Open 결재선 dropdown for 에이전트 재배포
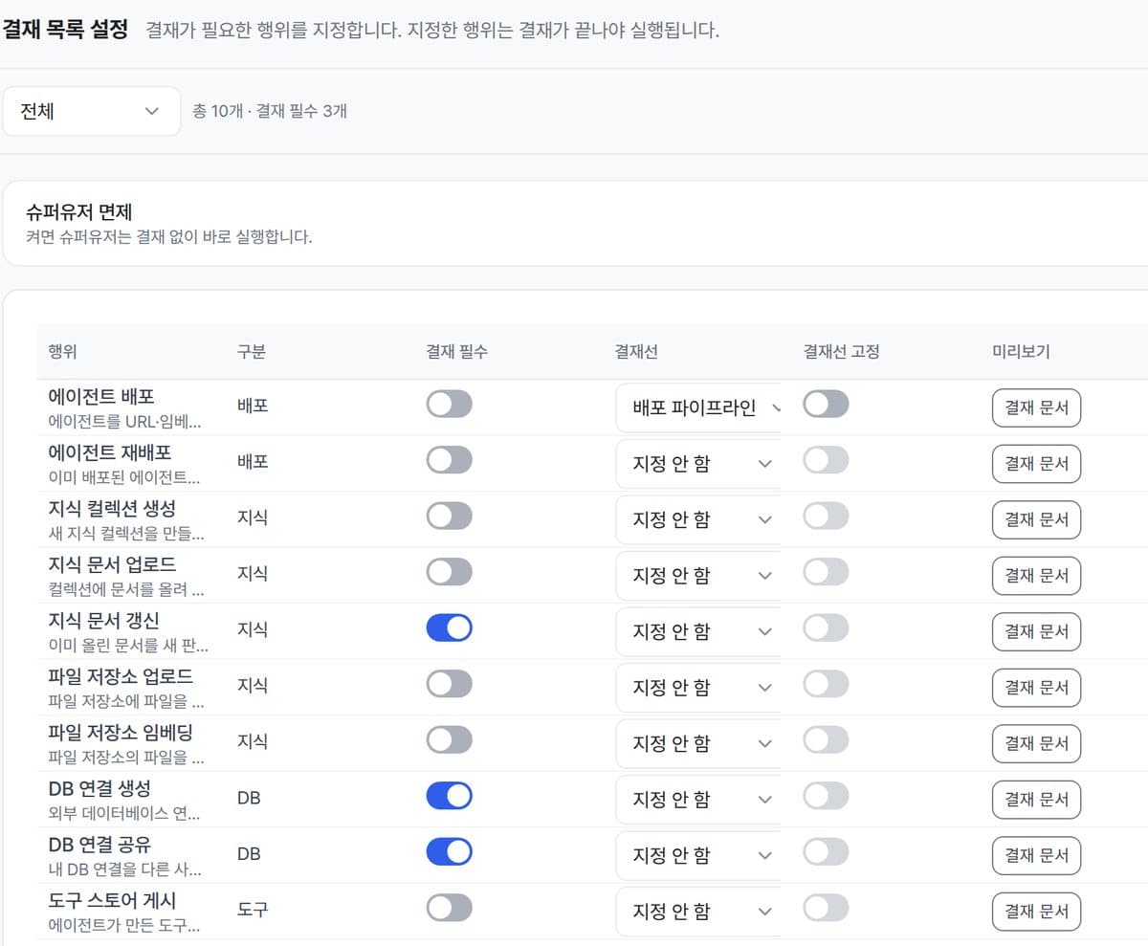The image size is (1148, 946). (x=699, y=464)
